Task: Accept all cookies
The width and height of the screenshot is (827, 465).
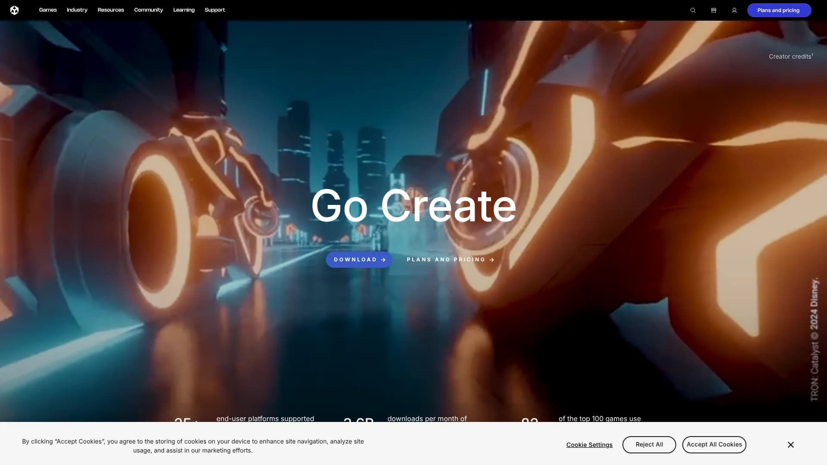Action: click(x=714, y=444)
